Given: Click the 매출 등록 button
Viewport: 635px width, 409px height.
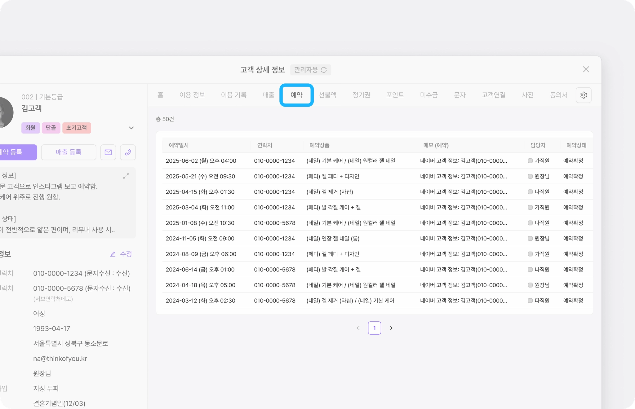Looking at the screenshot, I should pyautogui.click(x=69, y=152).
